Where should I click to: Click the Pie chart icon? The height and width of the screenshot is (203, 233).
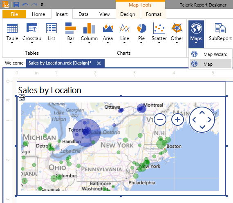(x=141, y=28)
